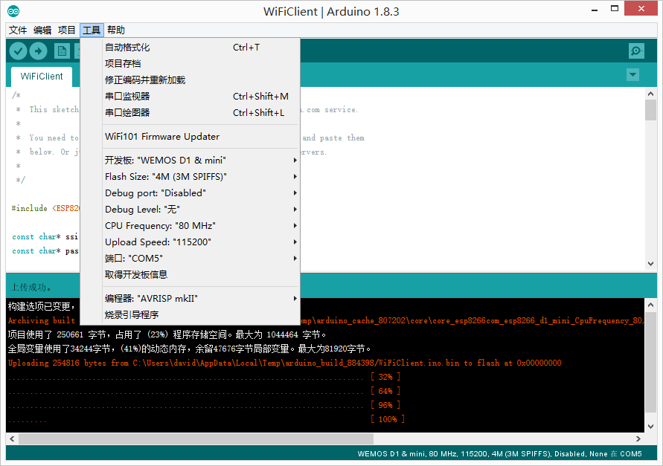663x466 pixels.
Task: Close the Arduino window
Action: click(x=641, y=8)
